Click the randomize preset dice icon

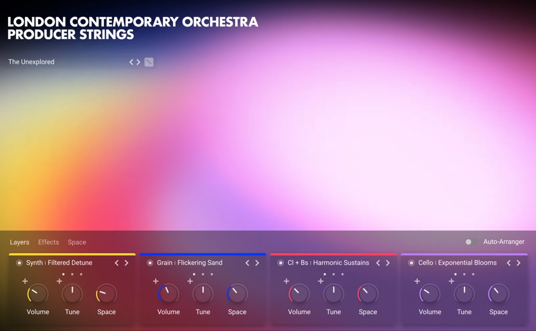pyautogui.click(x=149, y=62)
